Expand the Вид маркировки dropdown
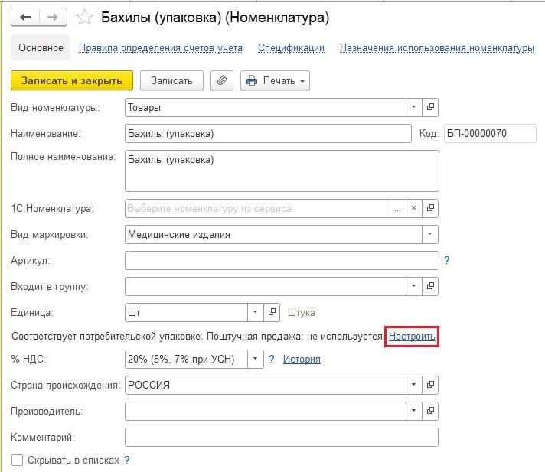The height and width of the screenshot is (472, 545). point(429,234)
